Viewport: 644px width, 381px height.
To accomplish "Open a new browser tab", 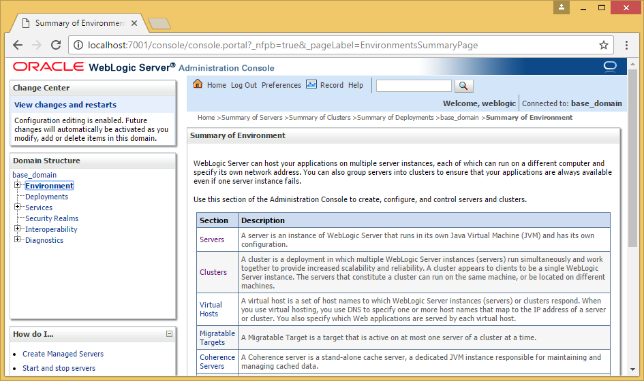I will [x=159, y=24].
